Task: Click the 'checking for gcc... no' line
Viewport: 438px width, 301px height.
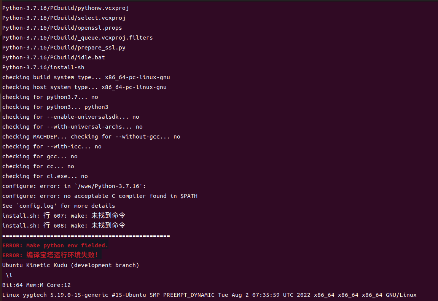Action: 40,156
